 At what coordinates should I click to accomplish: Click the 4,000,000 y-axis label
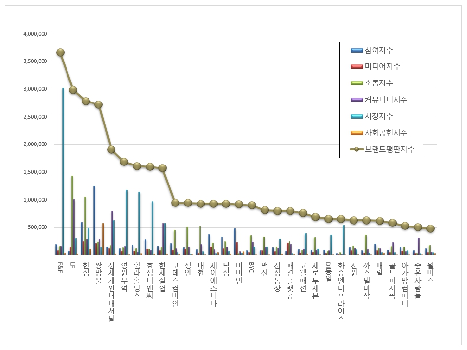(x=35, y=34)
